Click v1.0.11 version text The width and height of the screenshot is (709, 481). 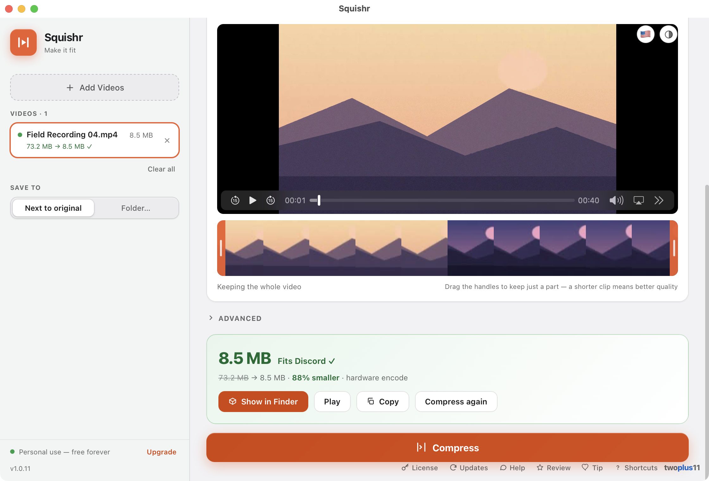[x=20, y=468]
